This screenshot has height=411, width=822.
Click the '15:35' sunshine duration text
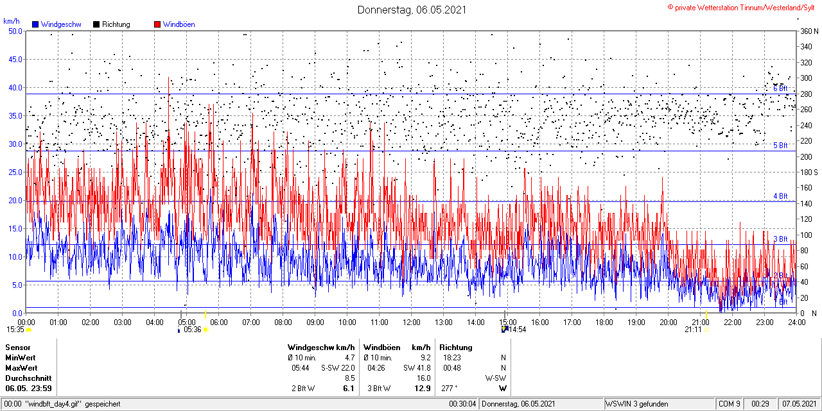pos(15,330)
